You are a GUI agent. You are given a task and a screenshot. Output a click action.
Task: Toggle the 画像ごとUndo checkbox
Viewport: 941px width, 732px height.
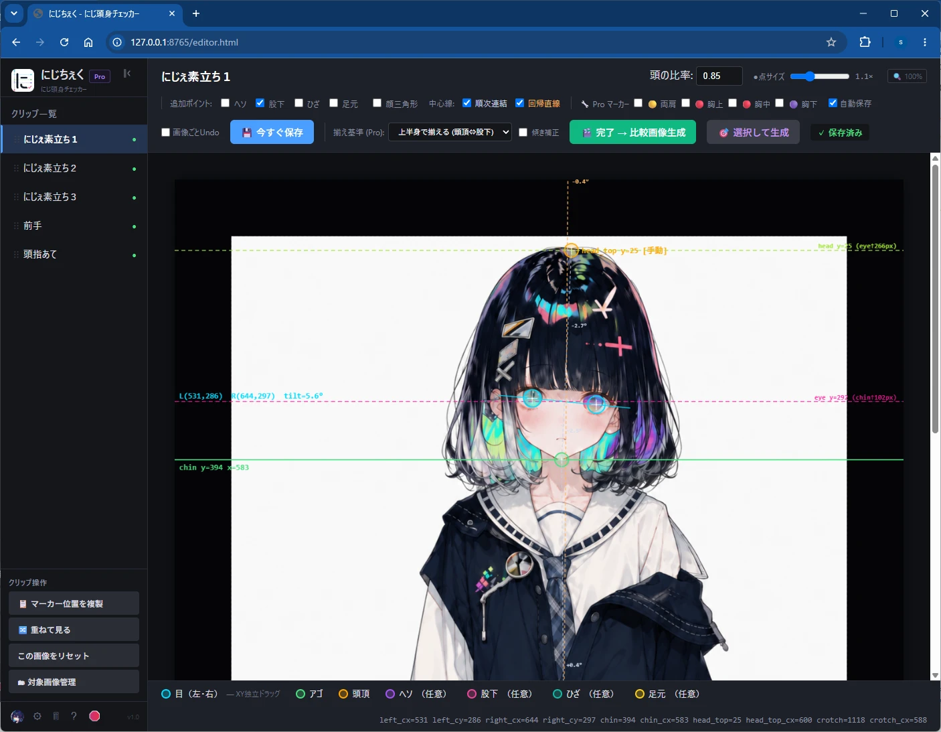(166, 133)
